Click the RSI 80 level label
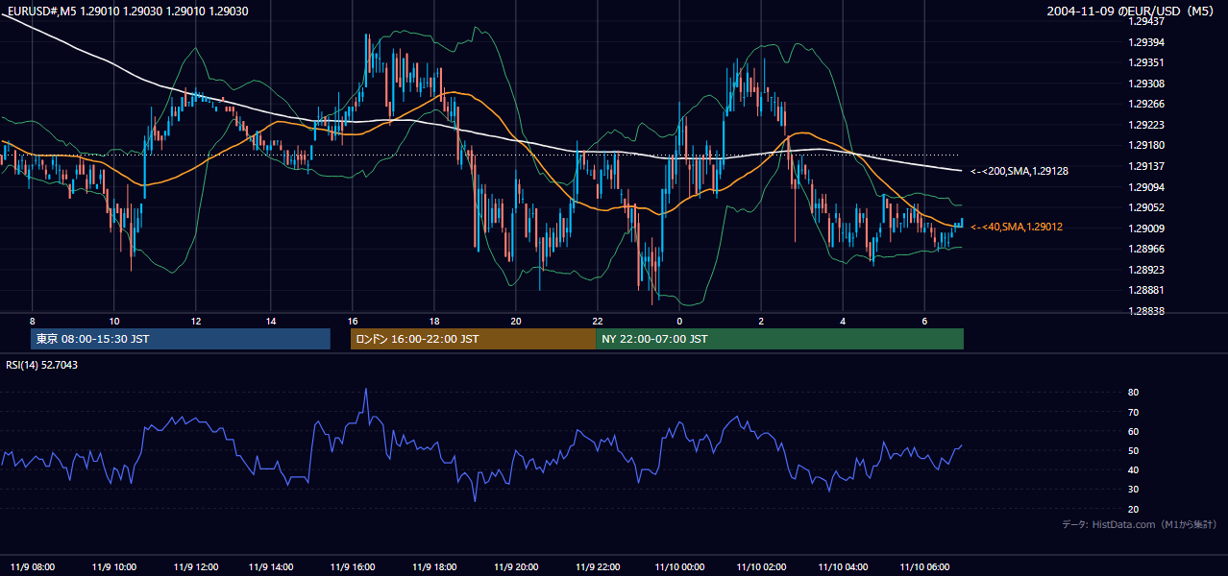1228x576 pixels. pyautogui.click(x=1133, y=393)
